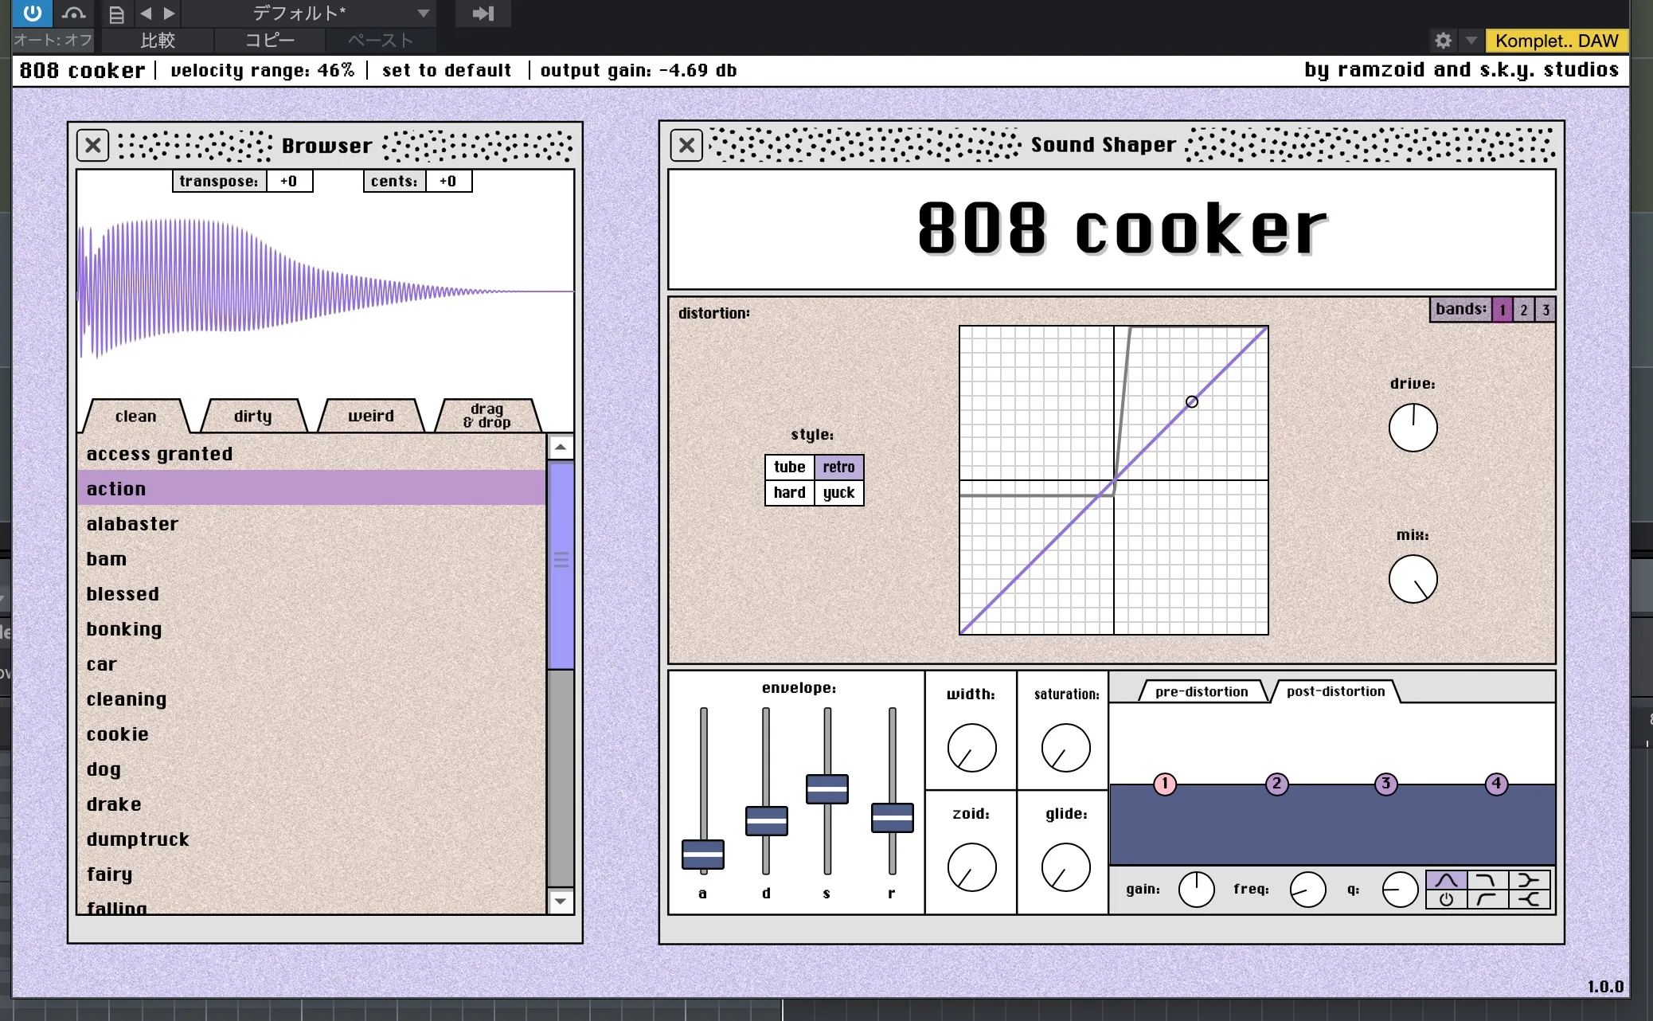Switch to the dirty browser tab
1653x1021 pixels.
click(x=253, y=417)
